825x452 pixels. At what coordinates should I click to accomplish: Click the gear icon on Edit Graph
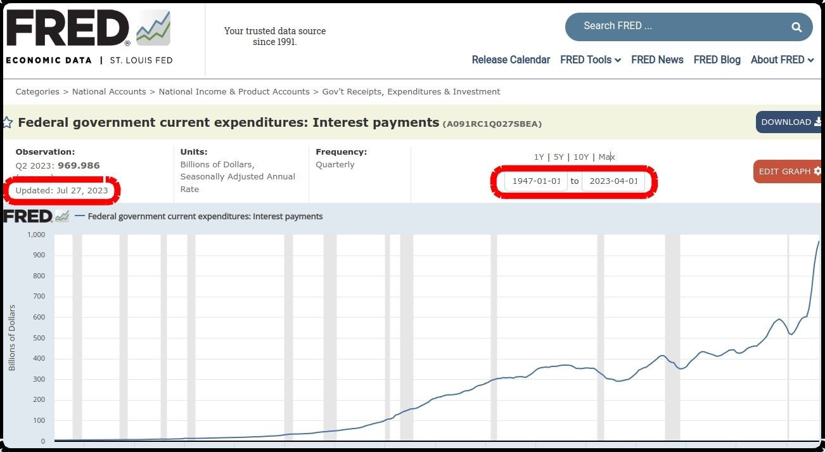[817, 171]
